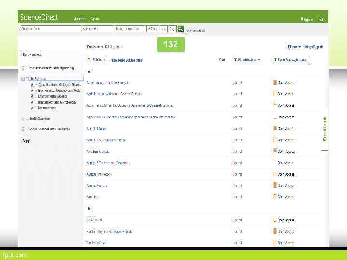The width and height of the screenshot is (347, 260).
Task: Check Social Sciences and Humanities checkbox
Action: click(x=23, y=129)
